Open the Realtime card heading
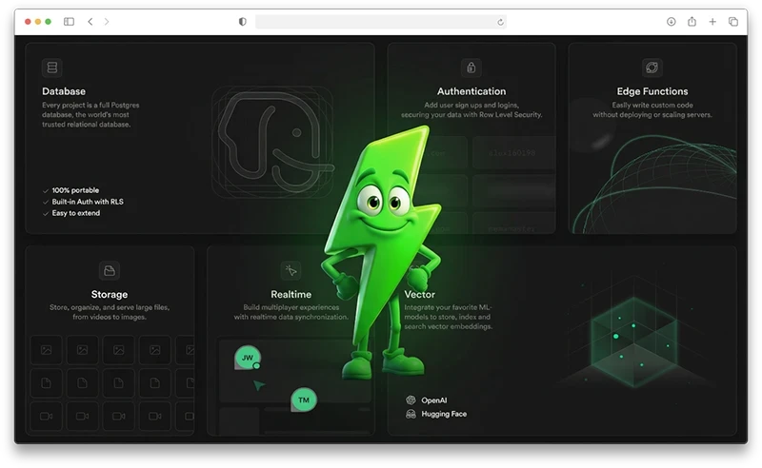Image resolution: width=762 pixels, height=468 pixels. (x=291, y=294)
